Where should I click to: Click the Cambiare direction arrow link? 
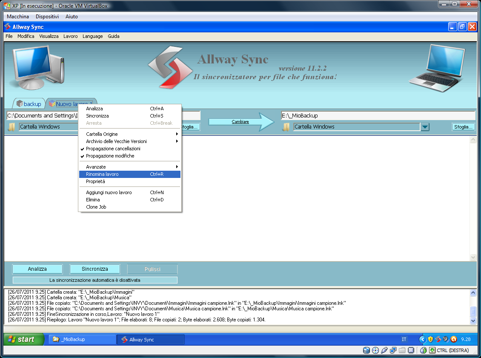(x=240, y=122)
